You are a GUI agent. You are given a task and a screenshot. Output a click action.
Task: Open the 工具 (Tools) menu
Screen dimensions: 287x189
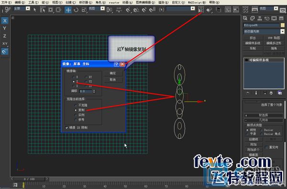tap(33, 2)
